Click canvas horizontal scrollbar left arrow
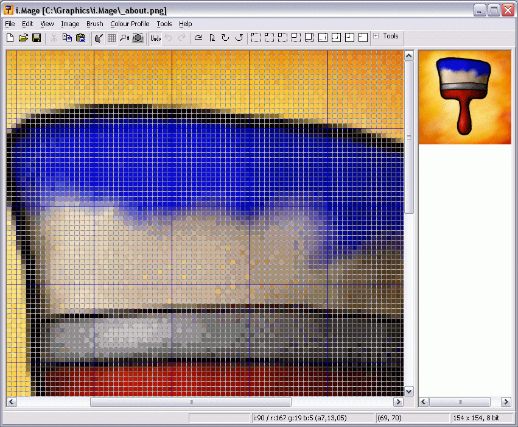The width and height of the screenshot is (518, 427). click(12, 402)
